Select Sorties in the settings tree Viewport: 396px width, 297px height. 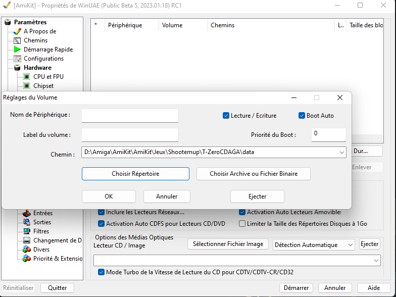[42, 222]
